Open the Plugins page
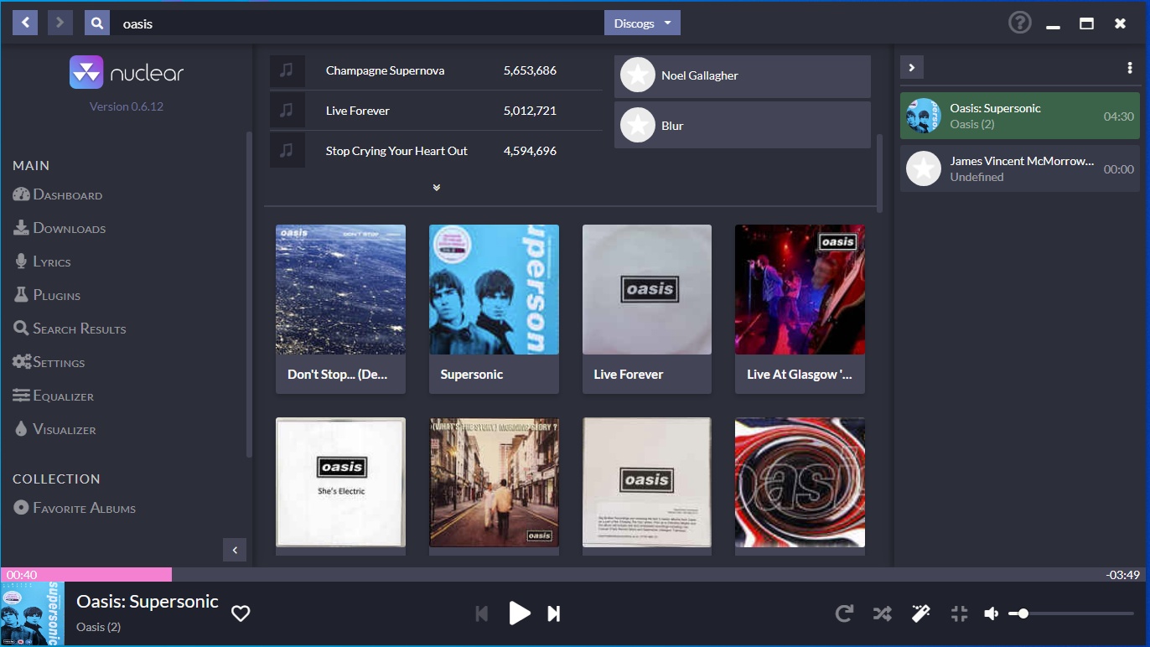 point(47,295)
